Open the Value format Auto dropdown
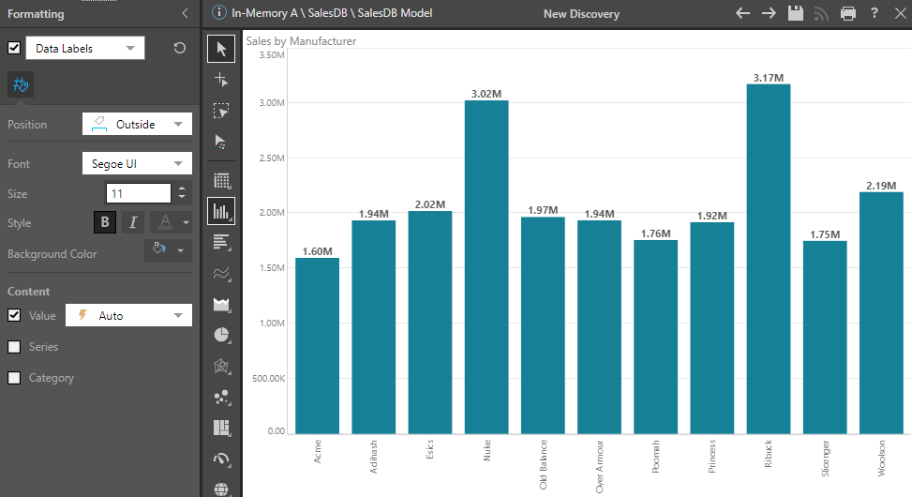The width and height of the screenshot is (912, 497). (x=128, y=316)
